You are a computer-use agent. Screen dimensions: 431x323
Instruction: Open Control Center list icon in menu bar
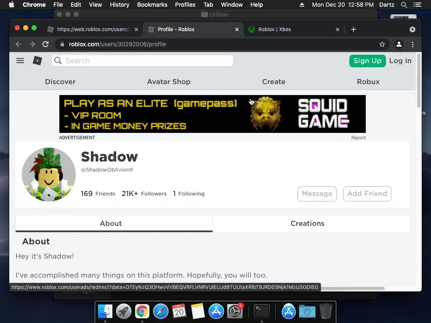tap(417, 5)
